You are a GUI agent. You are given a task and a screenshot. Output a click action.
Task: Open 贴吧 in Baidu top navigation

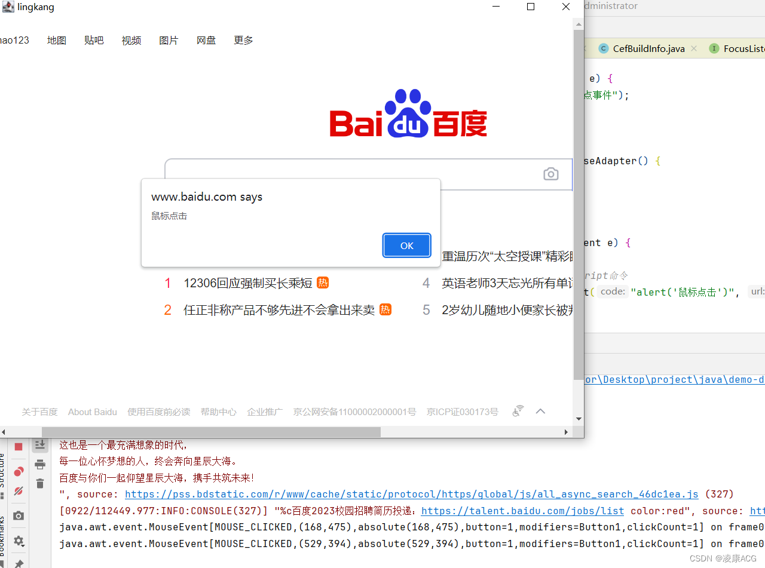tap(94, 40)
